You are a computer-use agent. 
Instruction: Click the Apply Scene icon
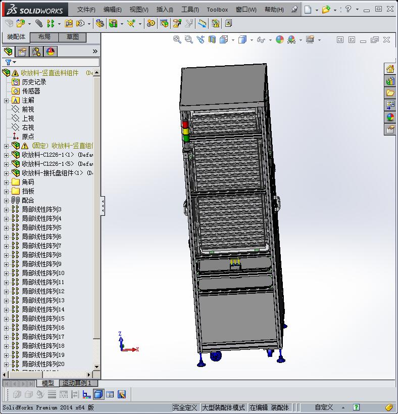291,40
